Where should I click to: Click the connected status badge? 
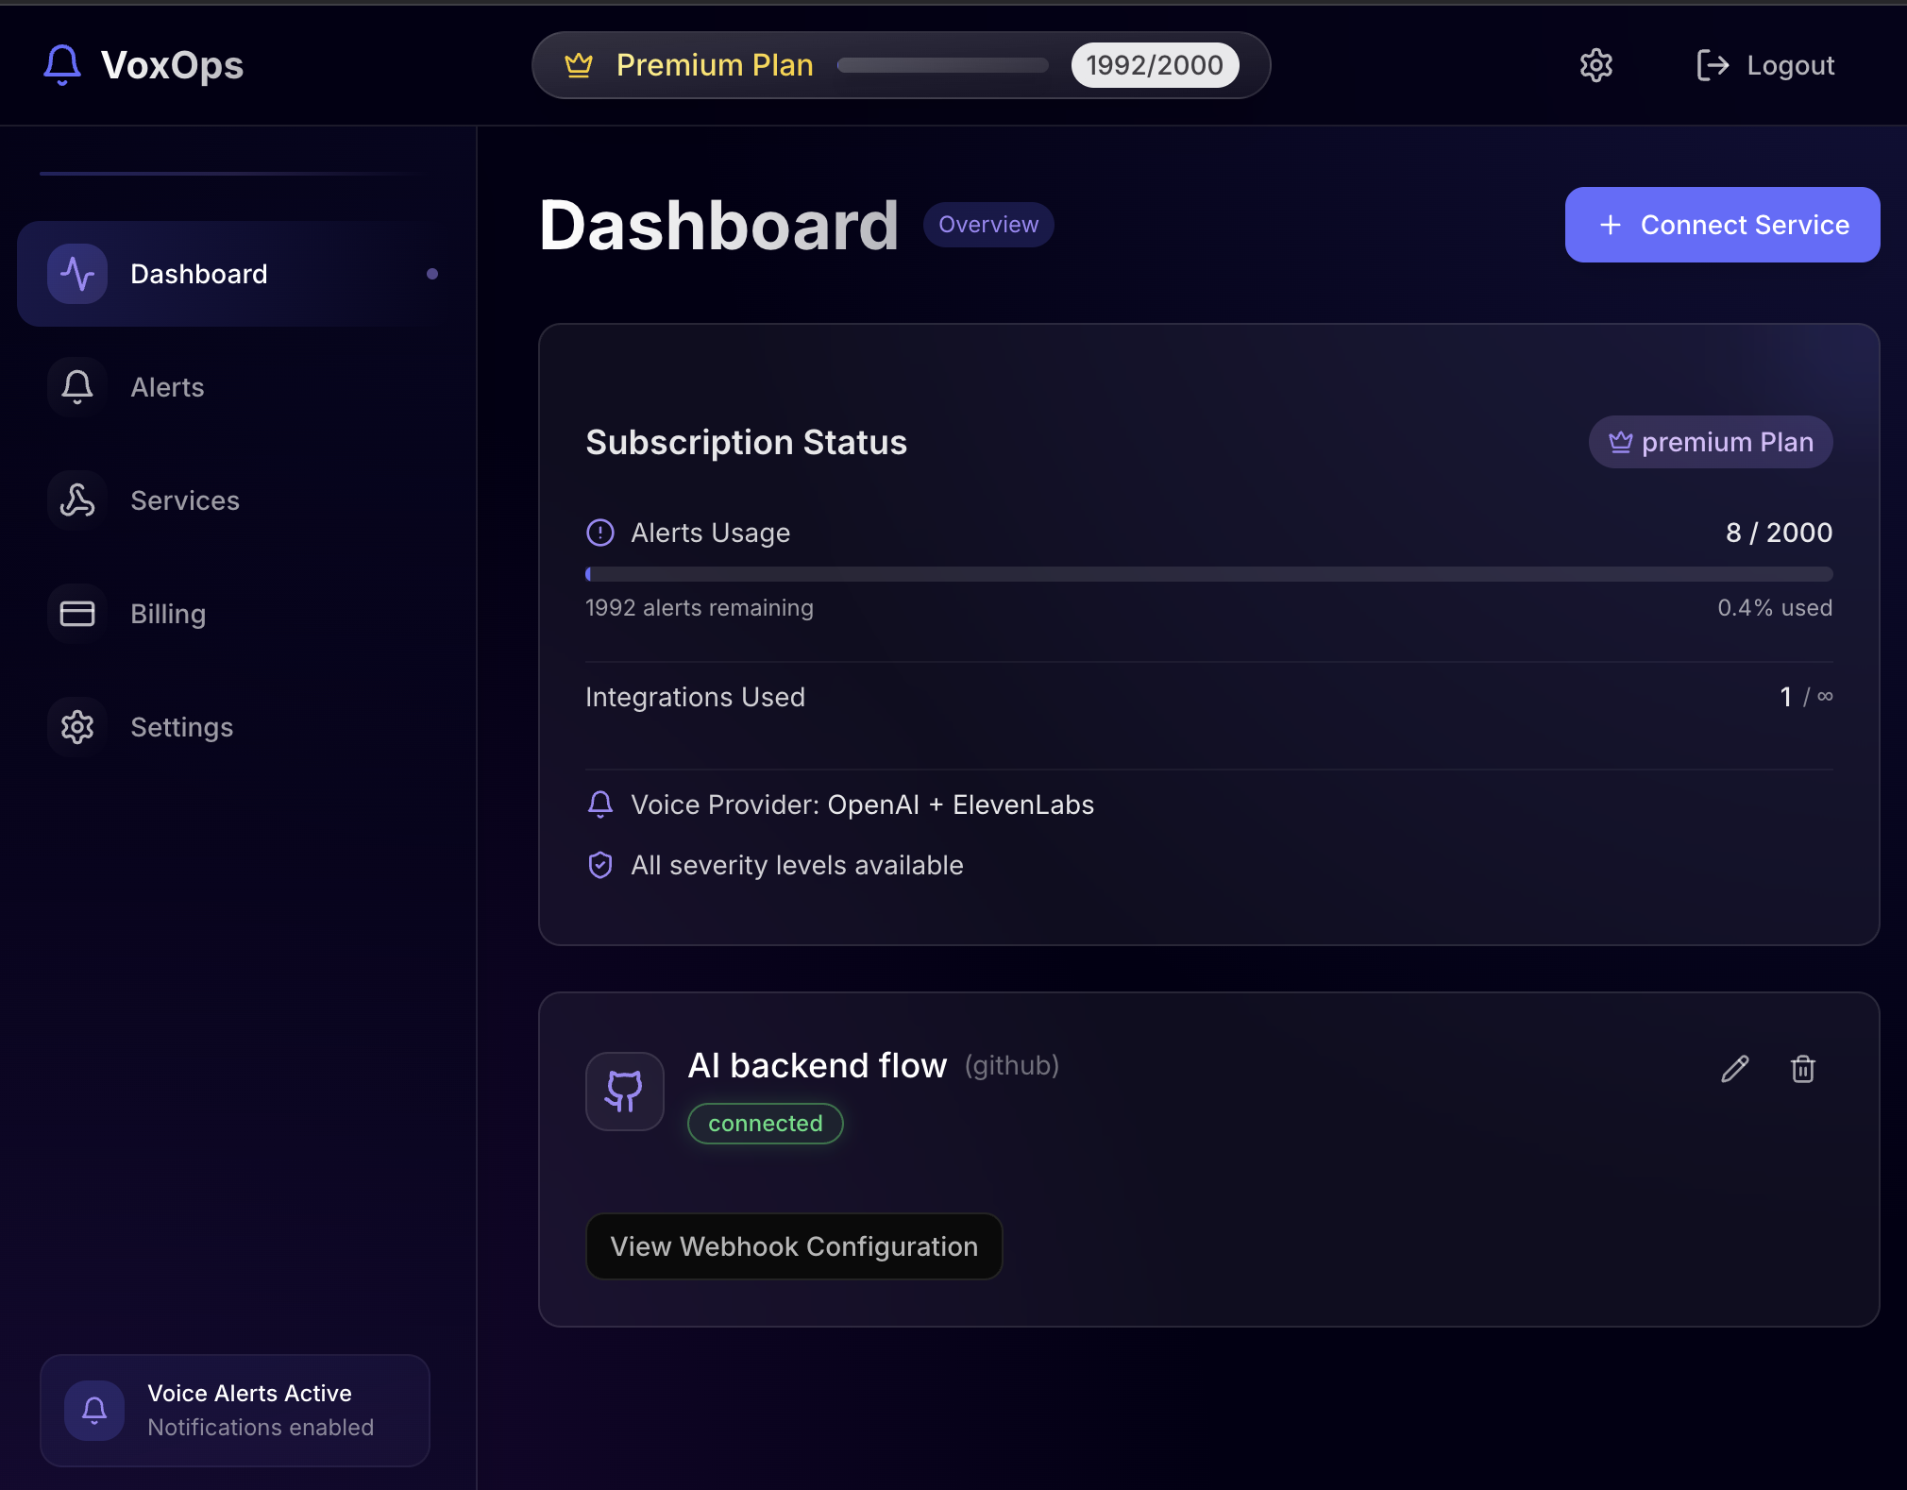tap(765, 1124)
